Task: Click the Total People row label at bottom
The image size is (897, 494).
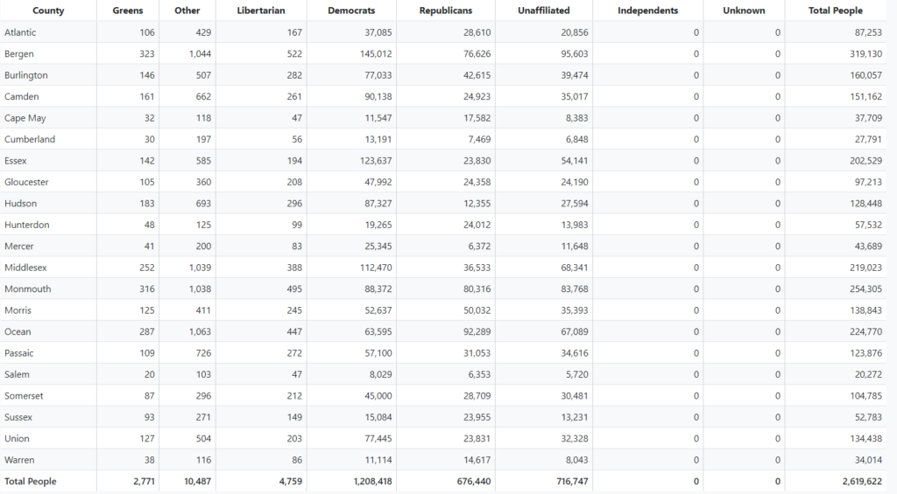Action: tap(31, 482)
